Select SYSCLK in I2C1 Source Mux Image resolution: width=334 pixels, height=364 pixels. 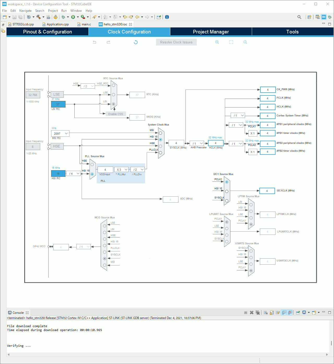(227, 201)
